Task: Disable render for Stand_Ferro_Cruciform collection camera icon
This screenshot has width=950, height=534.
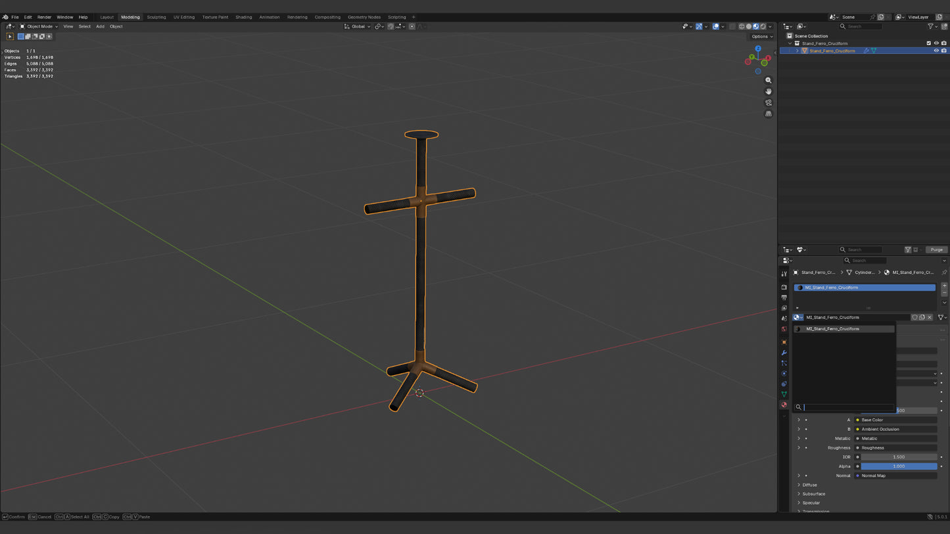Action: pos(944,43)
